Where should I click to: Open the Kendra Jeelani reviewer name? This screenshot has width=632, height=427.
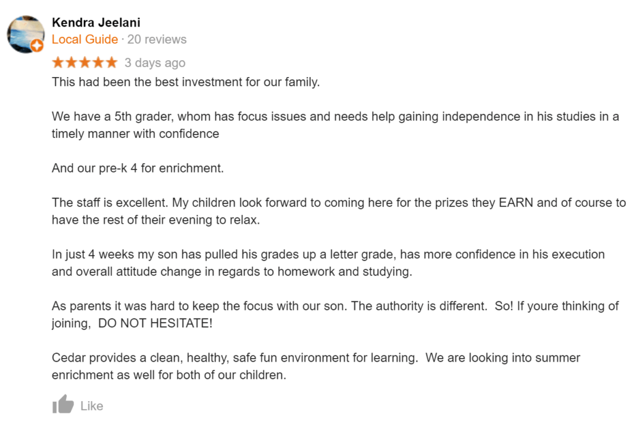click(x=96, y=23)
